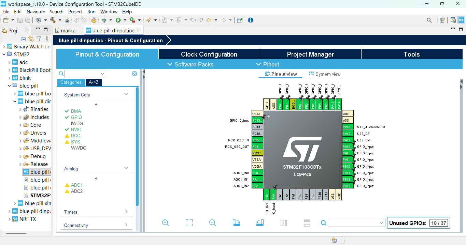Switch to System view
Image resolution: width=466 pixels, height=245 pixels.
point(325,74)
